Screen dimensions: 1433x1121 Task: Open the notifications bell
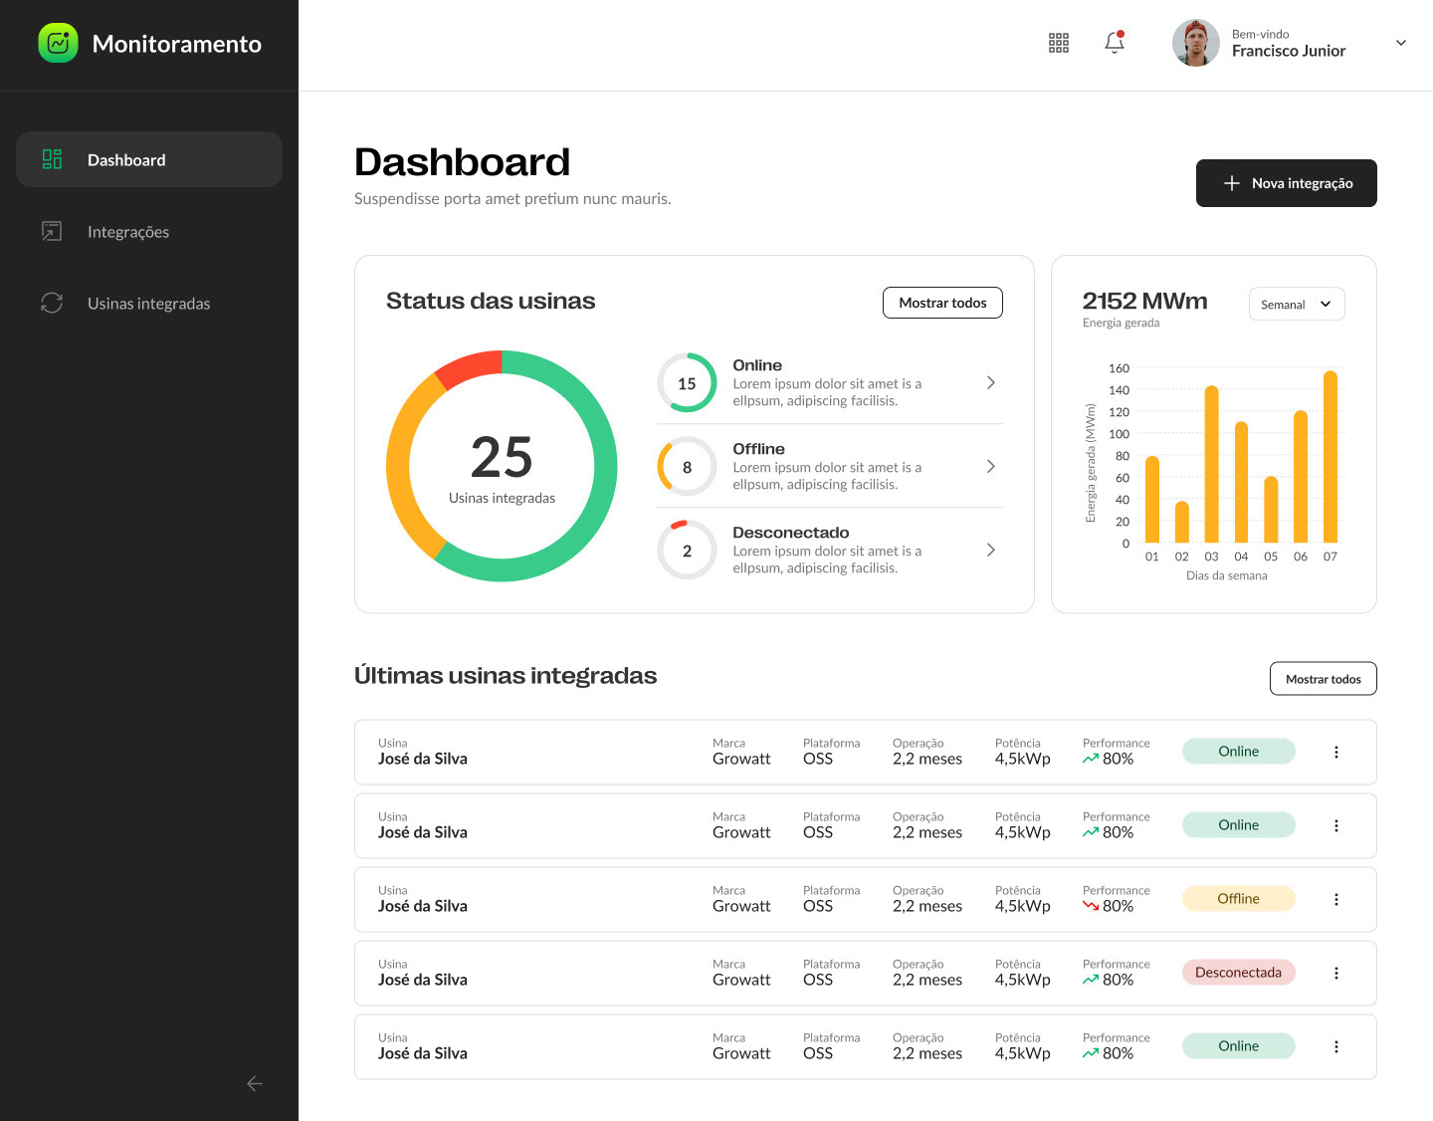pos(1115,43)
